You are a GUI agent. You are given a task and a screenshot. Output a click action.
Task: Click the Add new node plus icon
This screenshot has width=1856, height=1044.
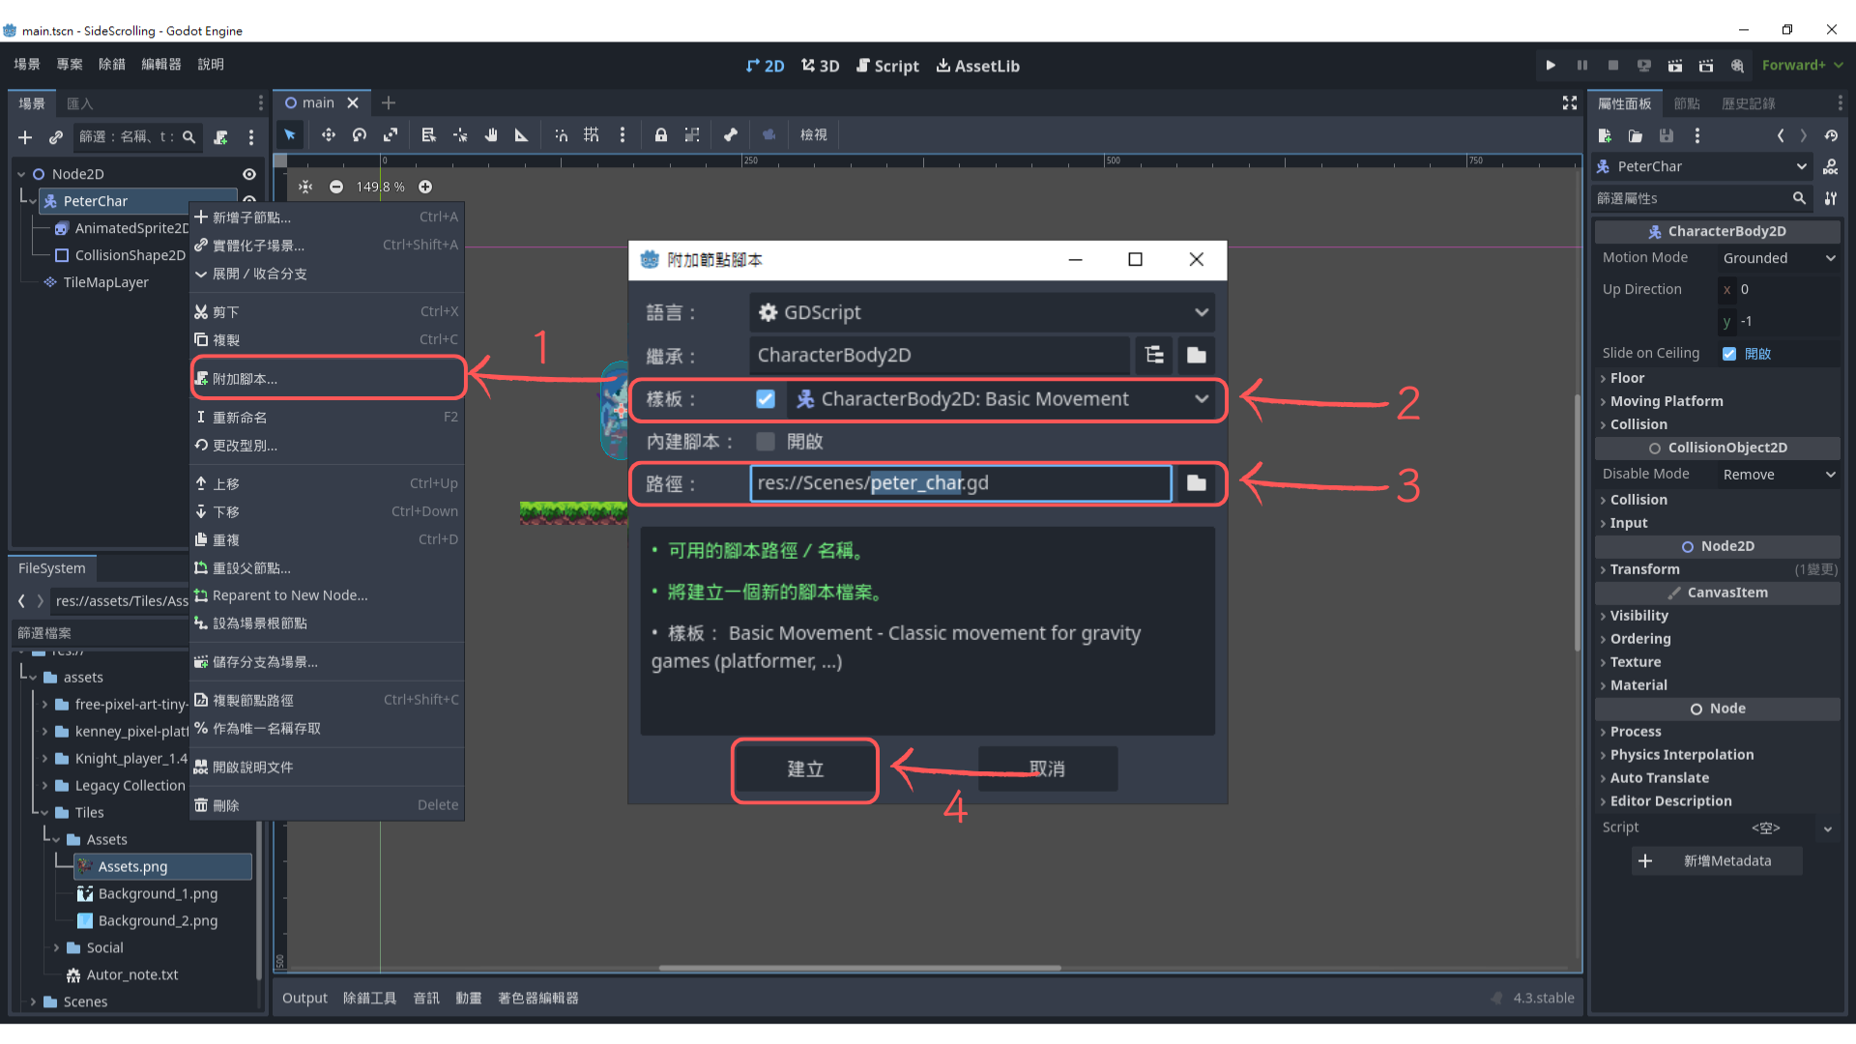pos(25,137)
